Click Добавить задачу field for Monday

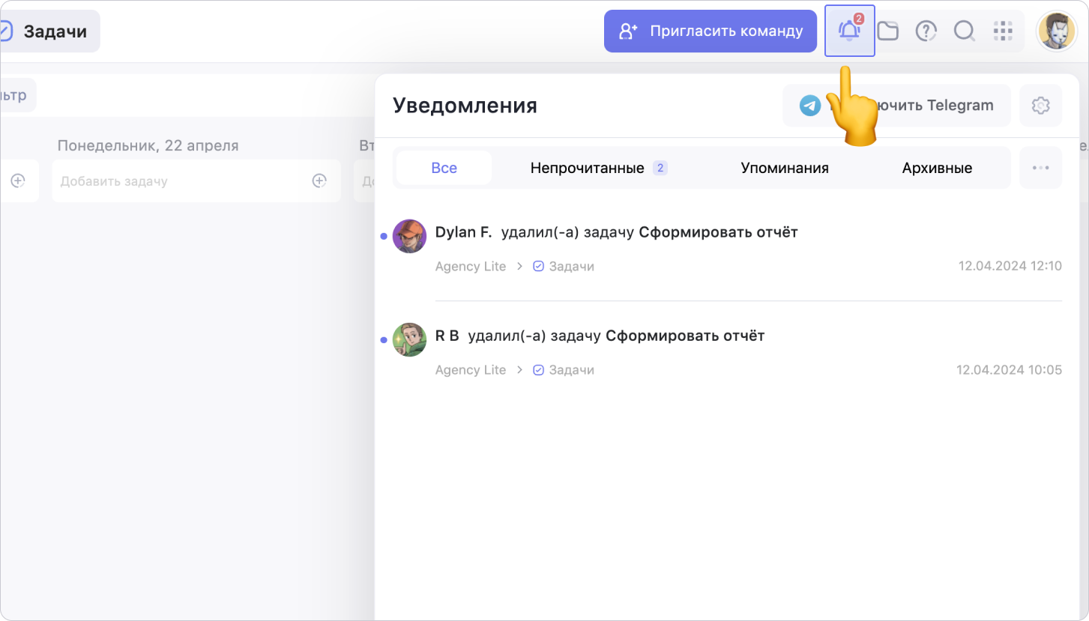[180, 181]
